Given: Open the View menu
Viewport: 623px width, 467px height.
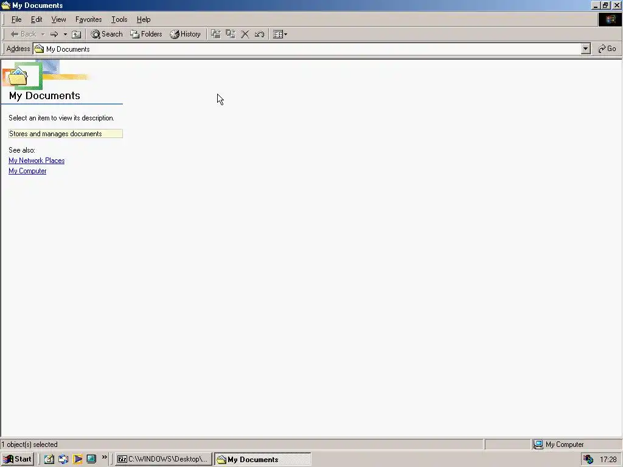Looking at the screenshot, I should [59, 19].
